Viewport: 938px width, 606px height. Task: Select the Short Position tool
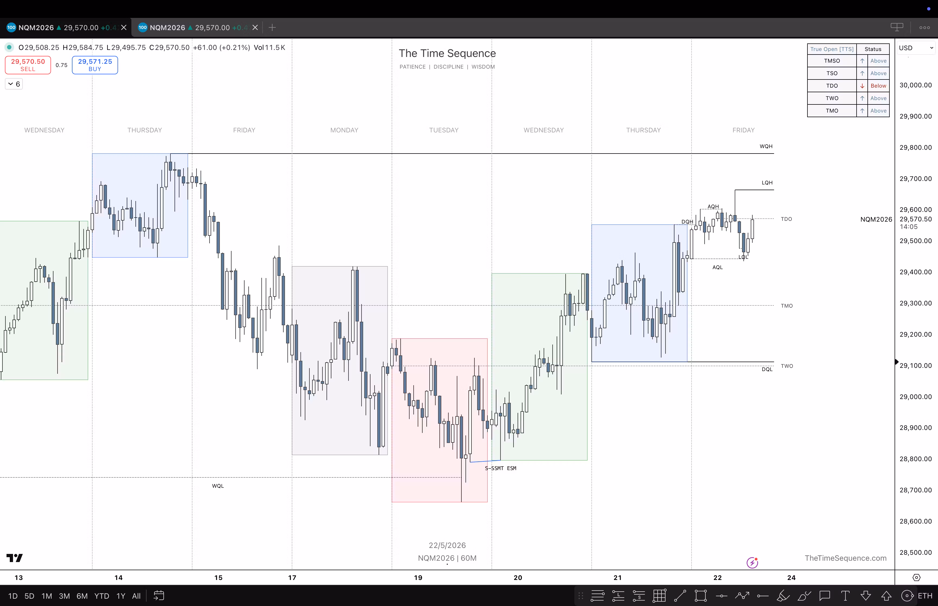(x=638, y=596)
